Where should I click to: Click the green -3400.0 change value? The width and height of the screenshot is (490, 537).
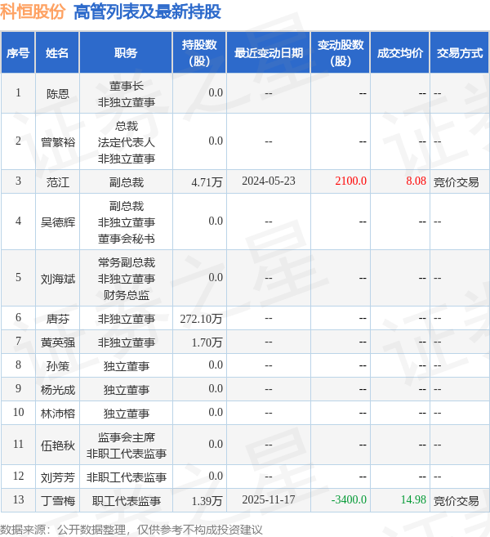pos(349,499)
